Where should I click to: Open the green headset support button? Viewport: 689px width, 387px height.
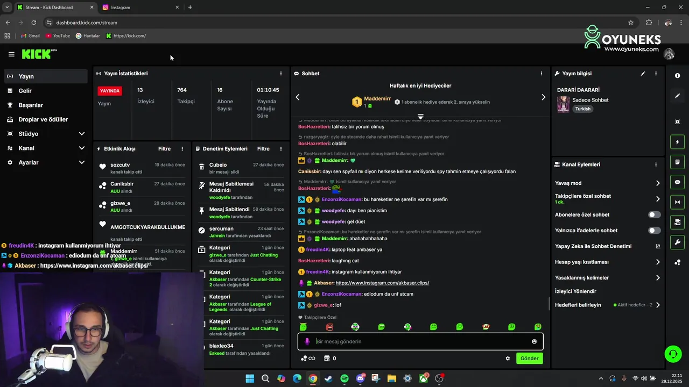[x=673, y=354]
